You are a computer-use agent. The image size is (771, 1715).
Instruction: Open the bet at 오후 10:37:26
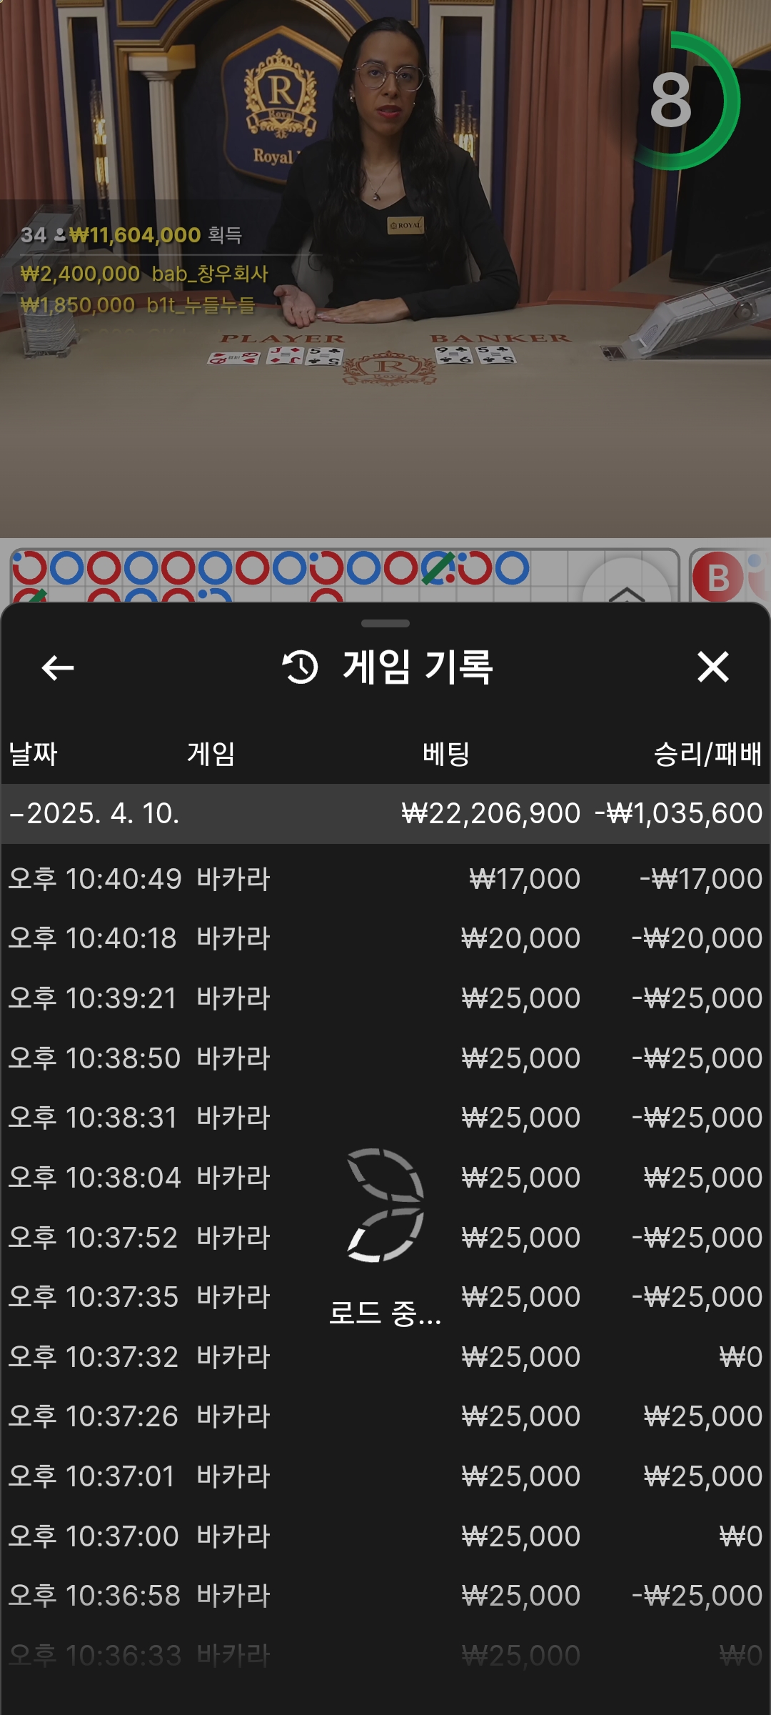pos(385,1416)
